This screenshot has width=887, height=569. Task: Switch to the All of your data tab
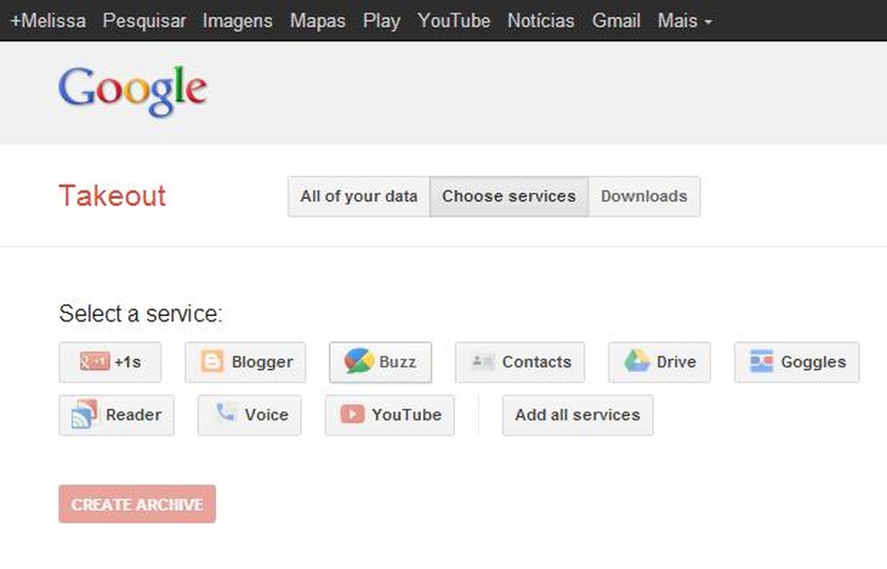pos(358,196)
